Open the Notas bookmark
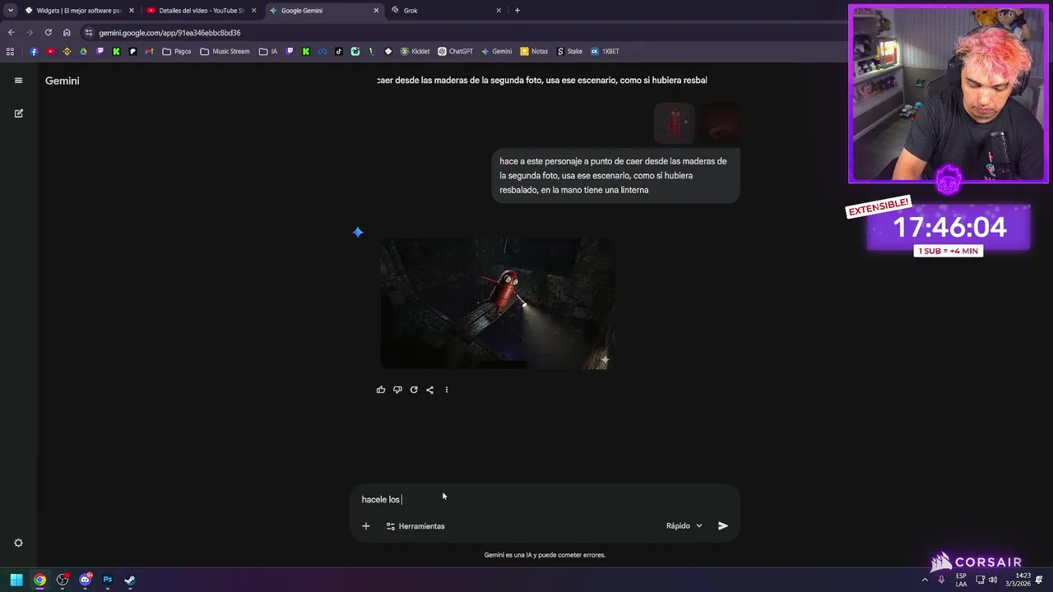The width and height of the screenshot is (1053, 592). (534, 51)
